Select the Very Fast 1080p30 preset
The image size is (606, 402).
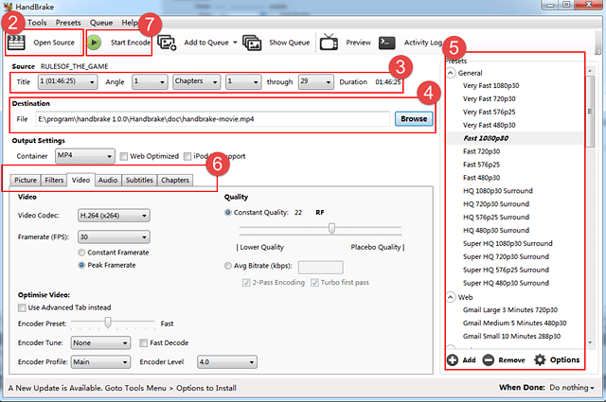click(x=490, y=85)
